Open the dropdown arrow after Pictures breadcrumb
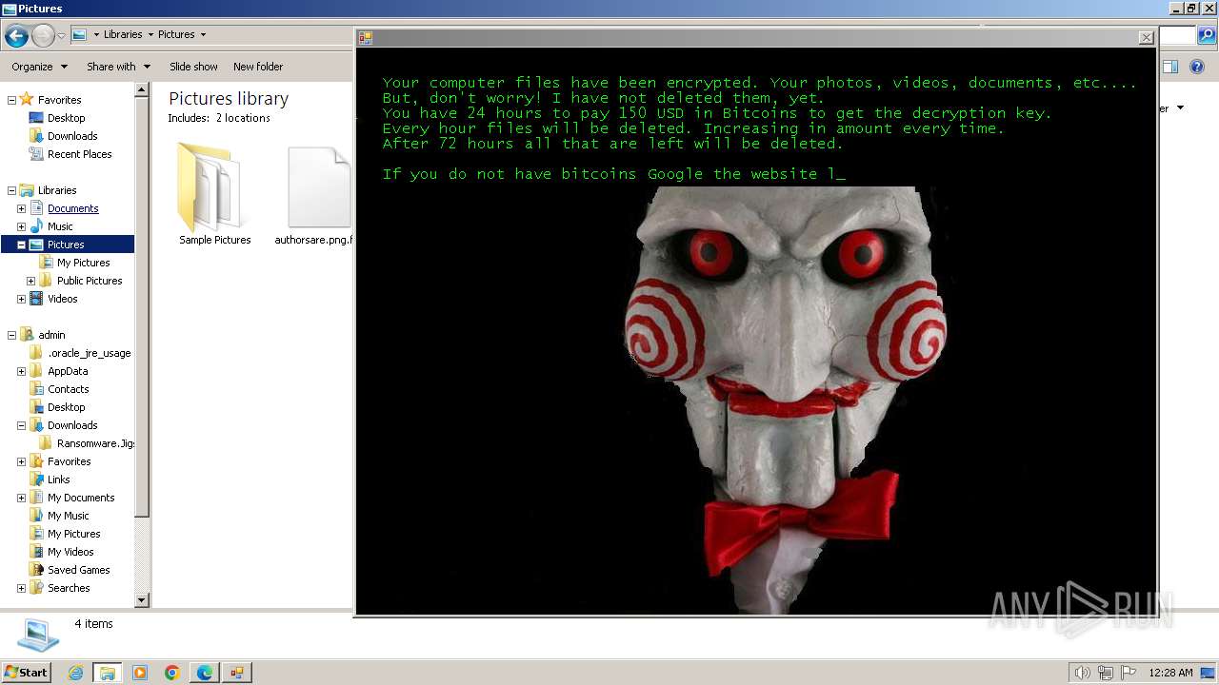The width and height of the screenshot is (1219, 685). [203, 34]
